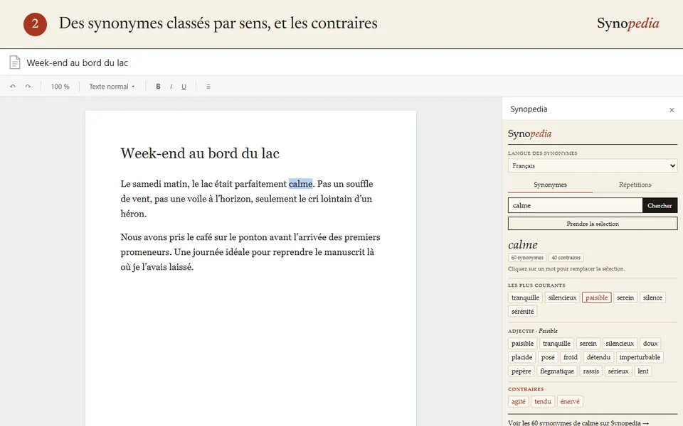Toggle bold formatting button
Viewport: 683px width, 426px height.
point(158,87)
